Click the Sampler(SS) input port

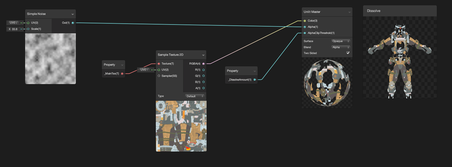(159, 76)
